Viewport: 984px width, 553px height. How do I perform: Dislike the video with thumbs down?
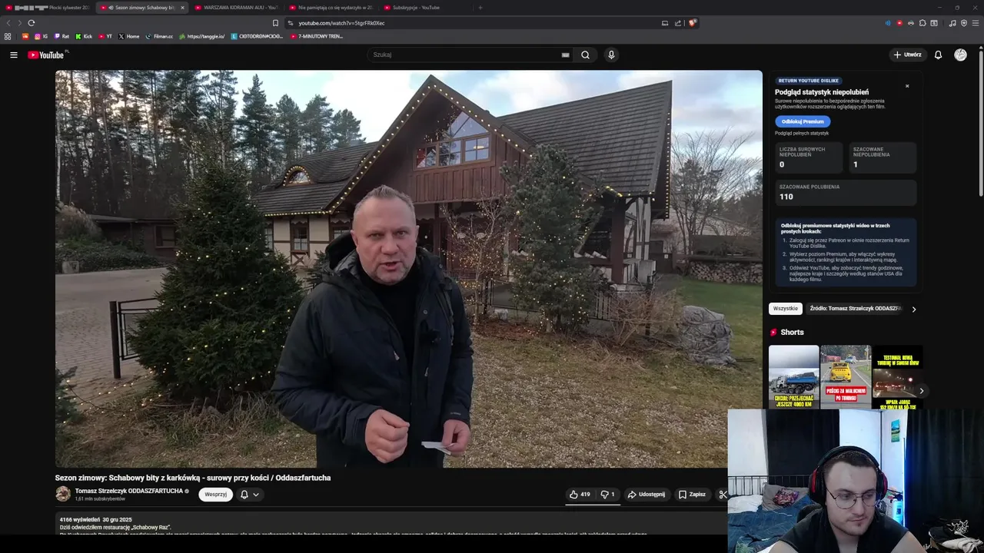coord(607,495)
